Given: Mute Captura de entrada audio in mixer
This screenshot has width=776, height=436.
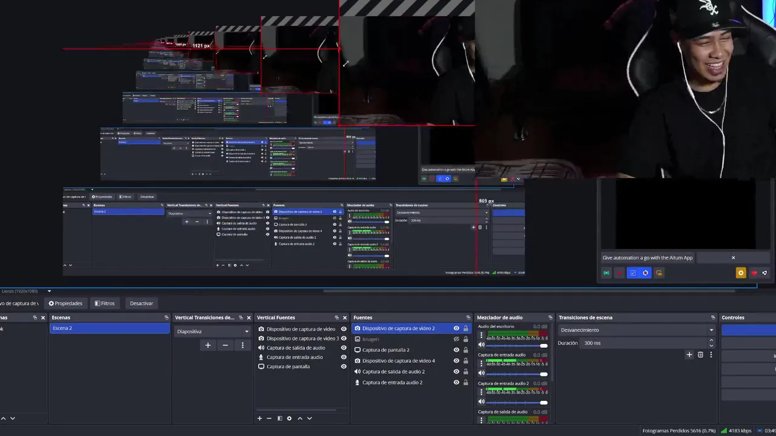Looking at the screenshot, I should 481,374.
